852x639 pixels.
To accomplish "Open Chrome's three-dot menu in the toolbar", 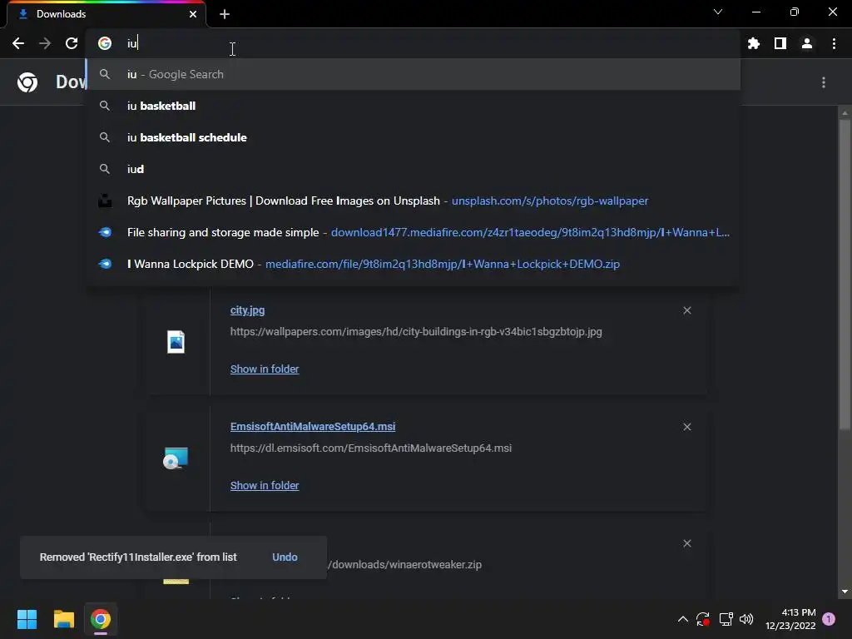I will (834, 43).
